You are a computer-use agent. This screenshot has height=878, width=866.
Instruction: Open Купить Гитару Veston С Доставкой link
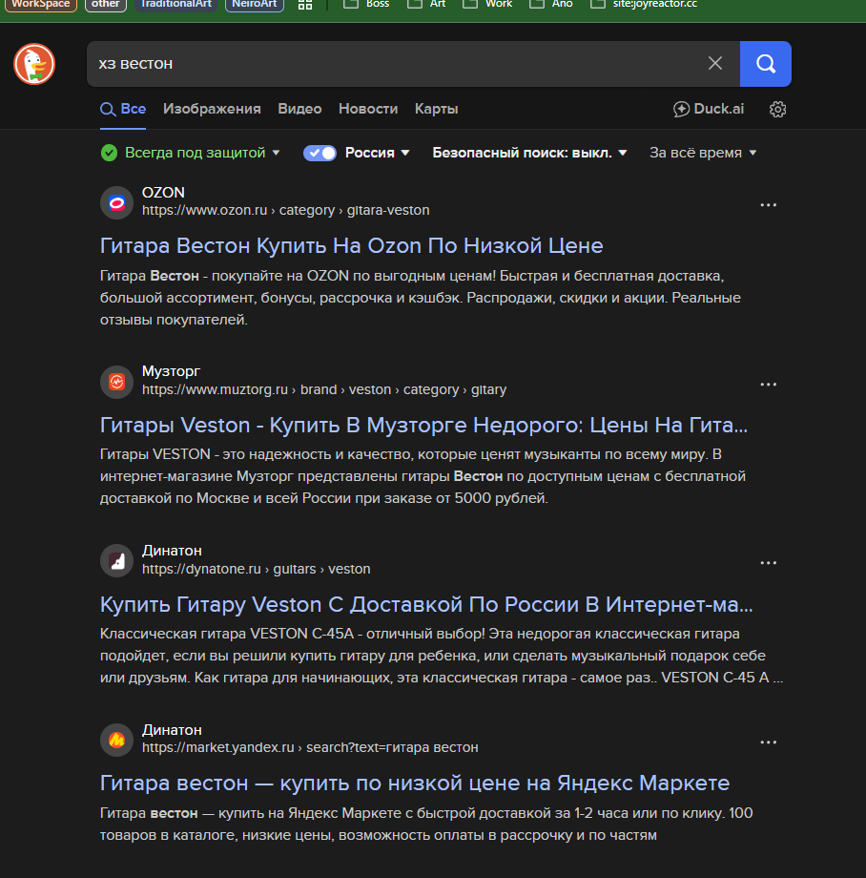[426, 604]
